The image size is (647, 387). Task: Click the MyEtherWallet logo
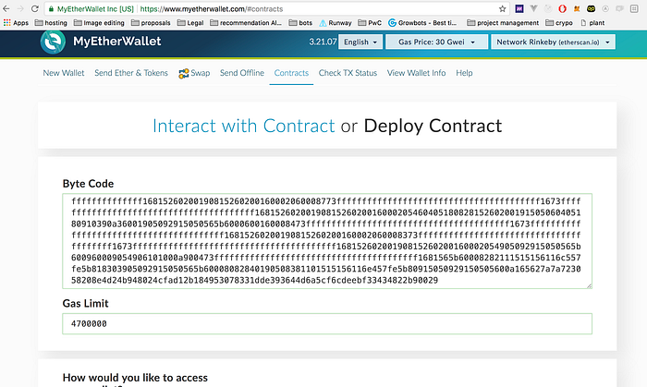[x=53, y=42]
